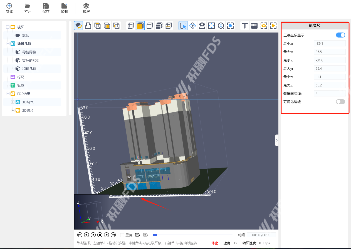Image resolution: width=351 pixels, height=249 pixels.
Task: Select the ruler scale tool
Action: 254,26
